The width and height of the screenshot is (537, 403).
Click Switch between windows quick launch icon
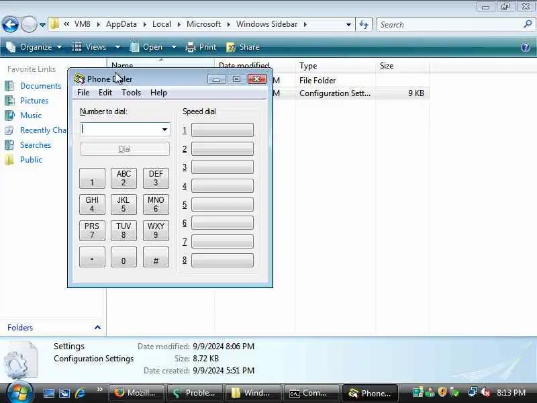coord(64,393)
